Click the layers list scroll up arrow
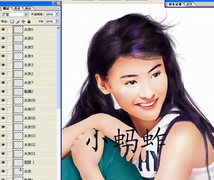Viewport: 214px width, 180px height. [x=58, y=28]
